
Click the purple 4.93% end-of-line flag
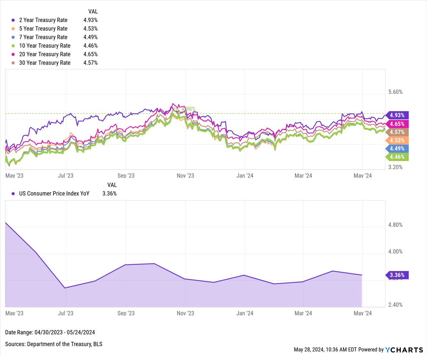point(397,115)
